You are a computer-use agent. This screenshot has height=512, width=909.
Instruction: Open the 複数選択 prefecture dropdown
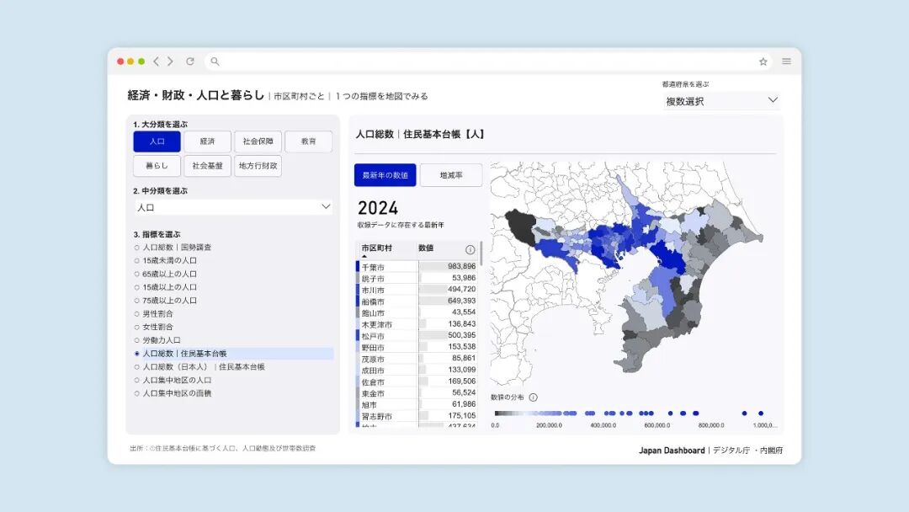[x=721, y=101]
